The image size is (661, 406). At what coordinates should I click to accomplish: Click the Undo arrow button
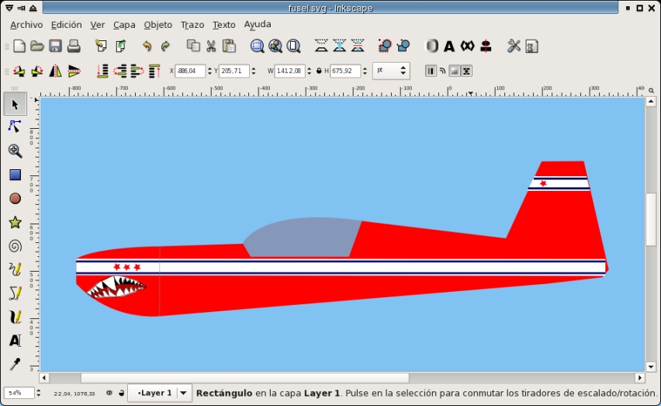pyautogui.click(x=147, y=47)
